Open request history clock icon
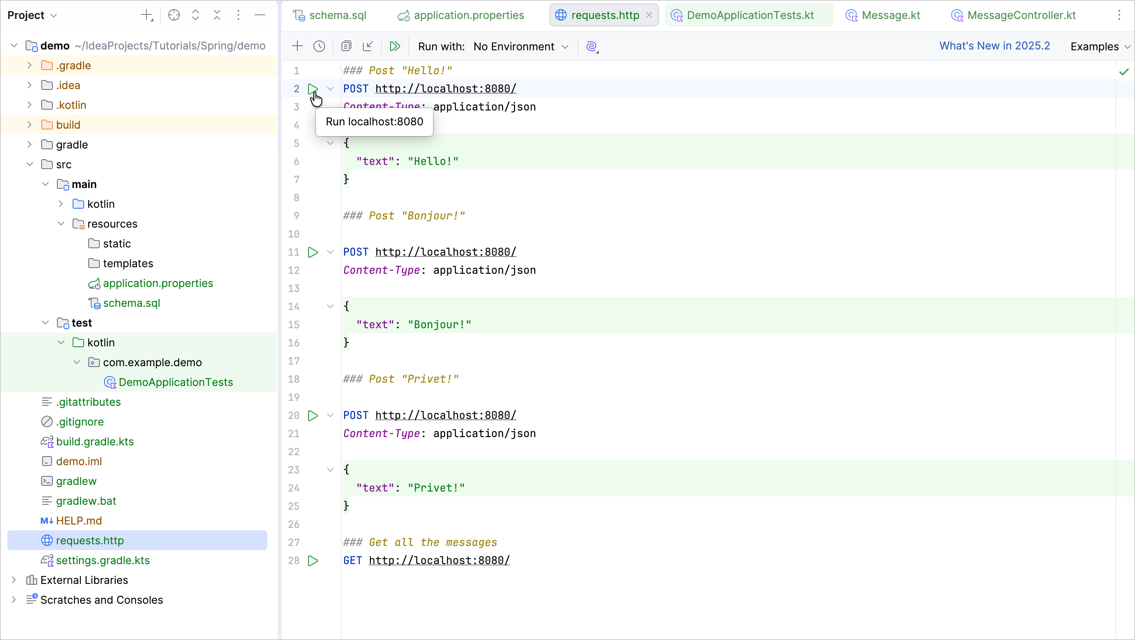The width and height of the screenshot is (1135, 640). click(319, 46)
